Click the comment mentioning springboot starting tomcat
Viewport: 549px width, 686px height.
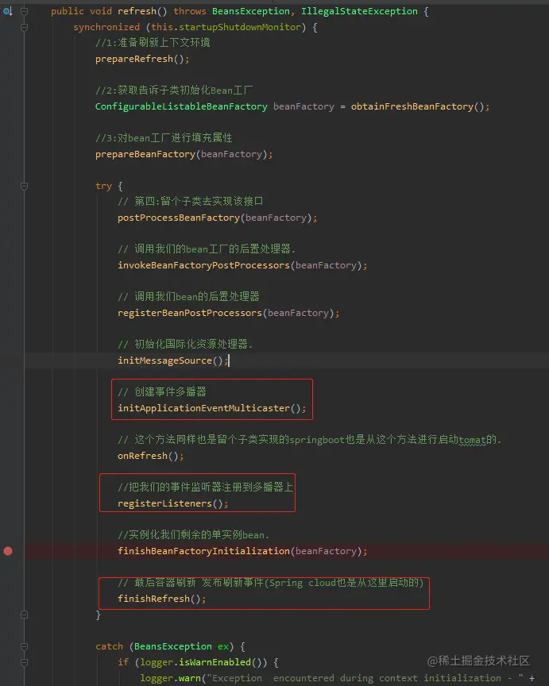tap(309, 439)
